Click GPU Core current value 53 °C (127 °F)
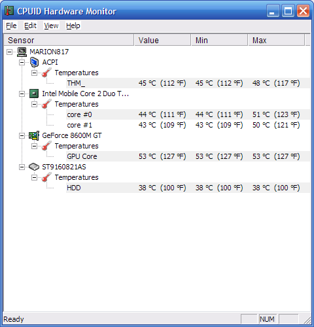The image size is (314, 327). point(162,156)
